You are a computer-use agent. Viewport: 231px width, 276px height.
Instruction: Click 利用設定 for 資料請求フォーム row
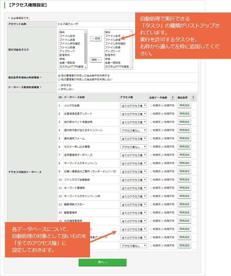[185, 138]
